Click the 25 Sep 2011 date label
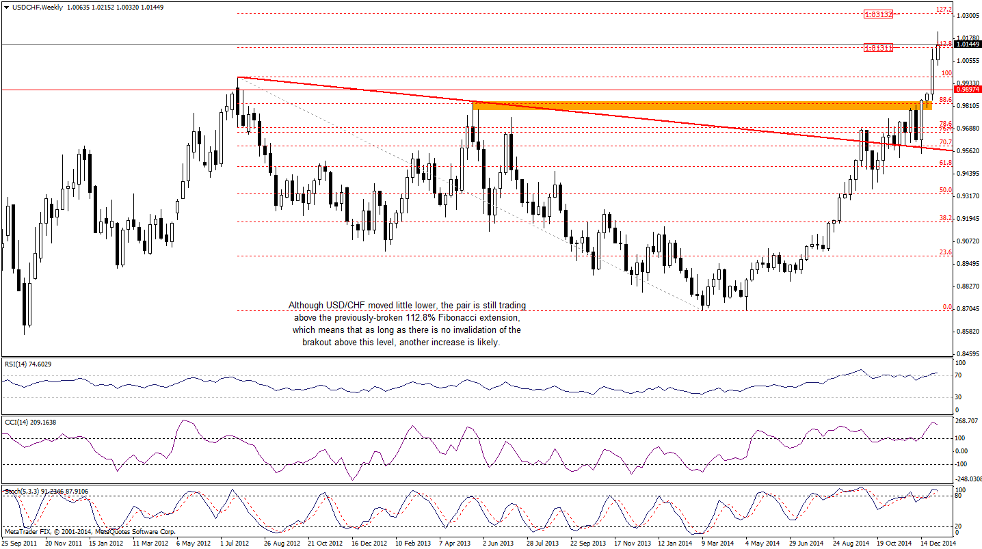982x549 pixels. coord(19,544)
